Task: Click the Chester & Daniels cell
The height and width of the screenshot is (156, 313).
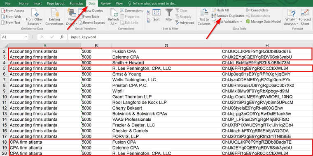Action: [166, 131]
